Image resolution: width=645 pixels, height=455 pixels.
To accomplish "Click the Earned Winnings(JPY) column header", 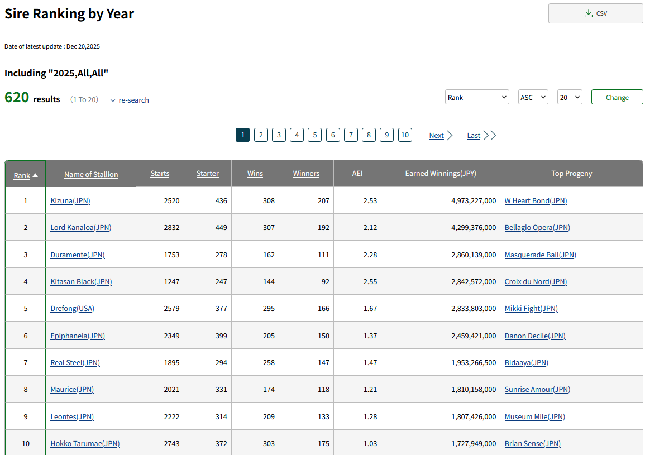I will click(x=441, y=174).
